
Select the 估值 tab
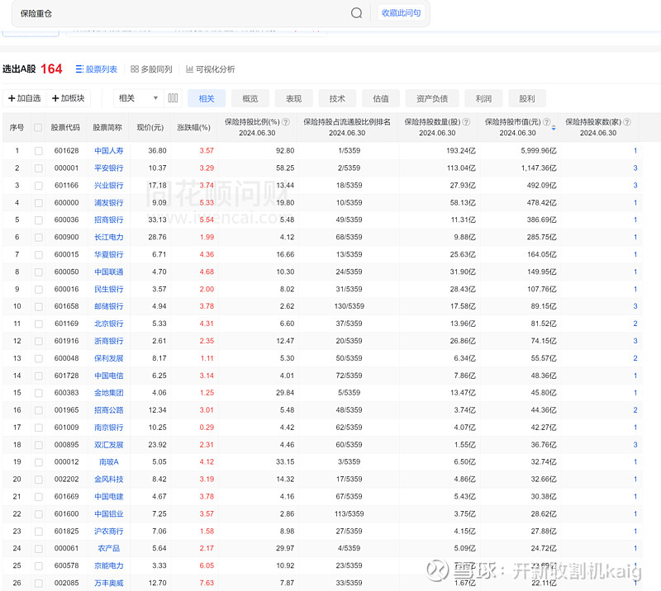[x=381, y=98]
